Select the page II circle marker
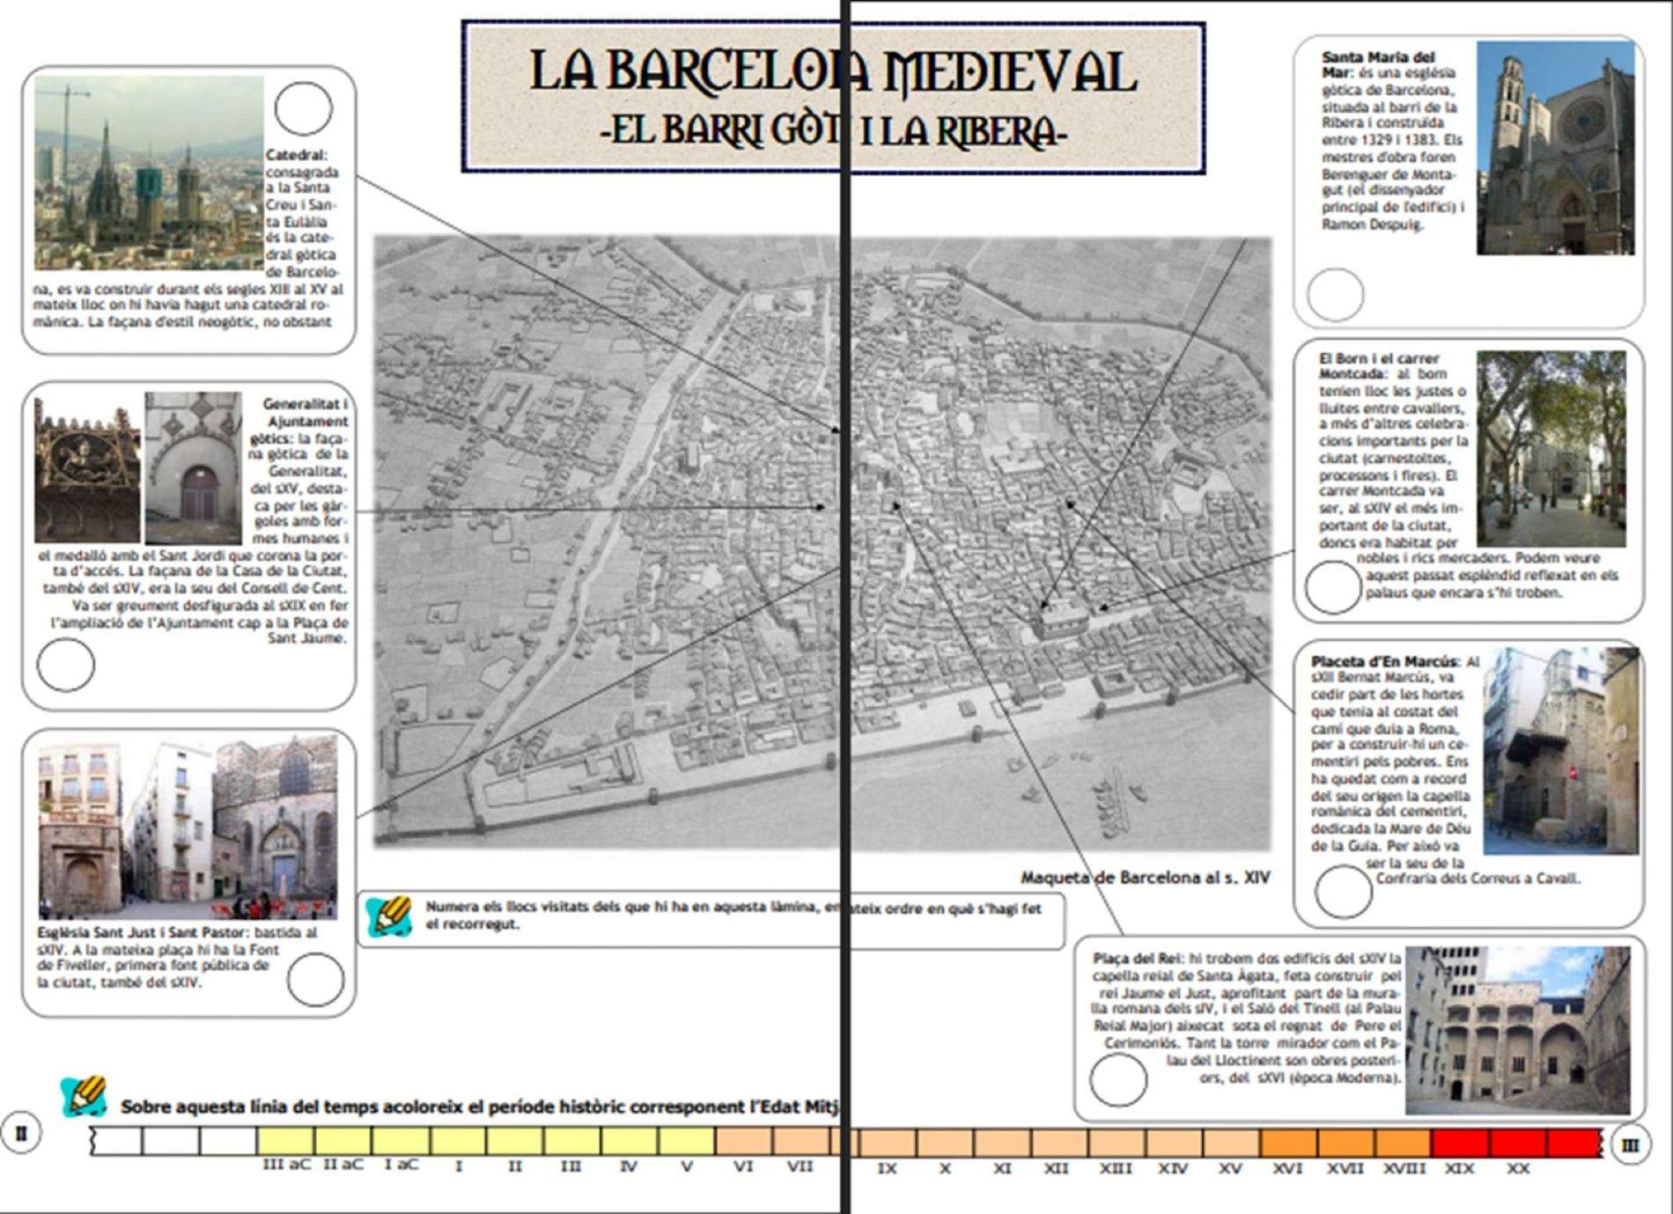 21,1133
